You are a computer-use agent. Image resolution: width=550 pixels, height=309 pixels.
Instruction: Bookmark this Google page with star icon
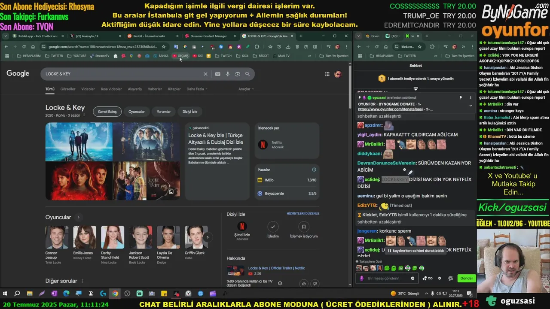point(164,47)
